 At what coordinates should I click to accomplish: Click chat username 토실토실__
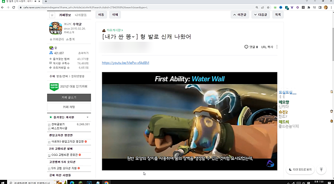coord(287,92)
